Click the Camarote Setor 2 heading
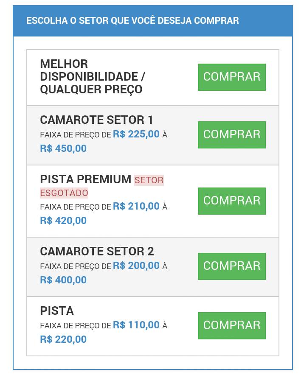304x375 pixels. [x=97, y=252]
